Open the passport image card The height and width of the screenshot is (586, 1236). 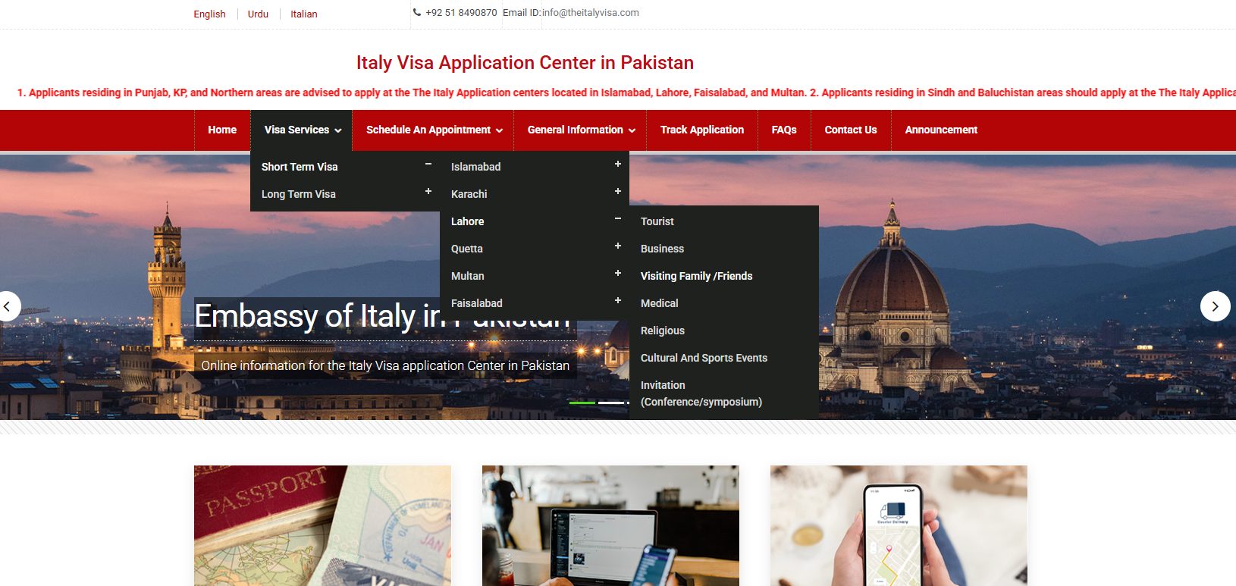pyautogui.click(x=322, y=525)
